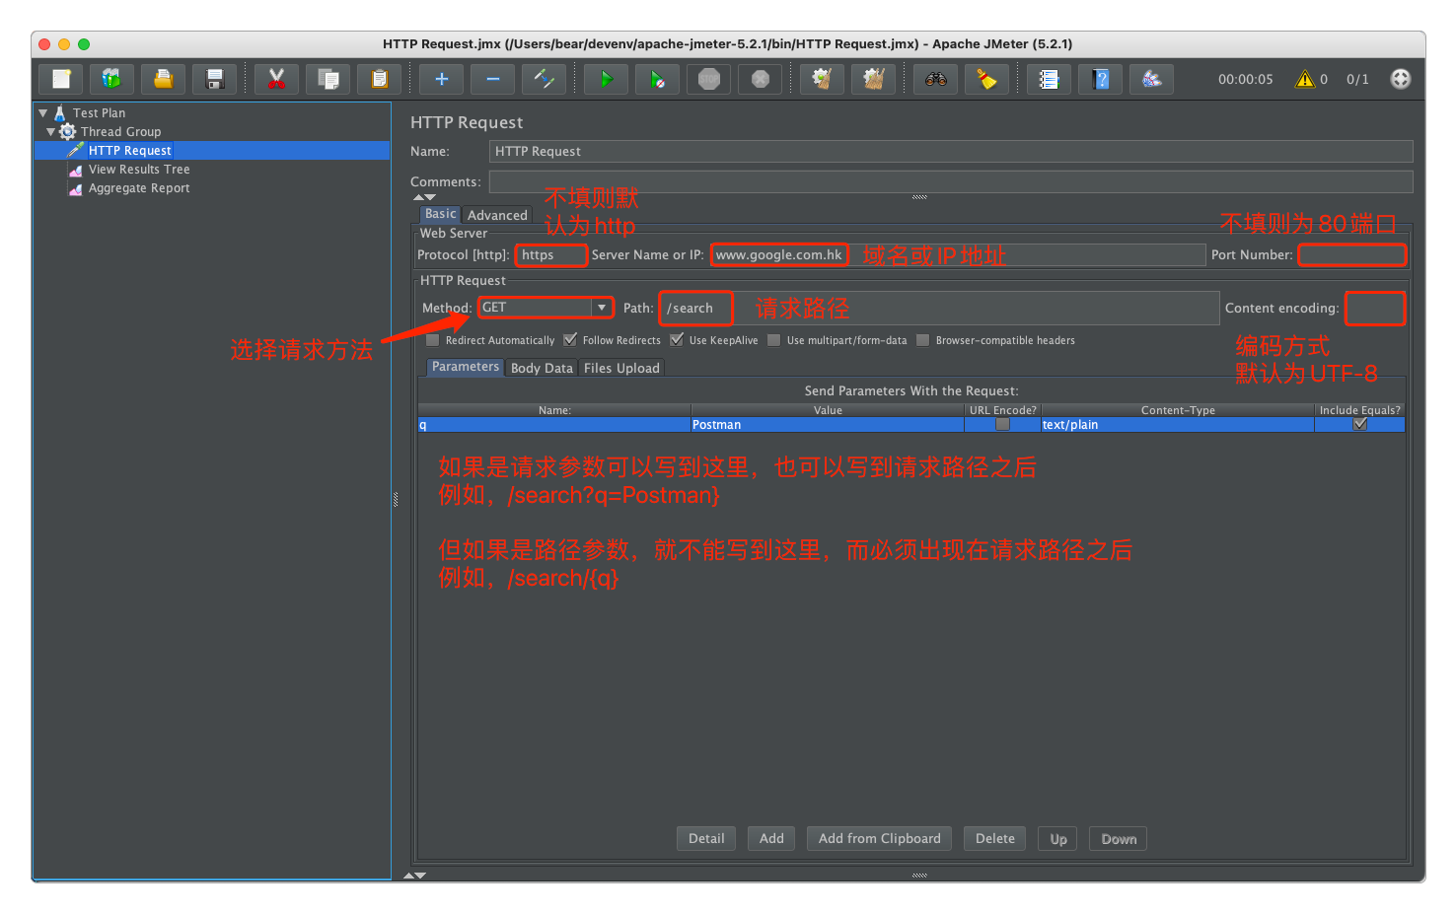The image size is (1456, 913).
Task: Click Reset Search yellow brush icon
Action: pos(986,79)
